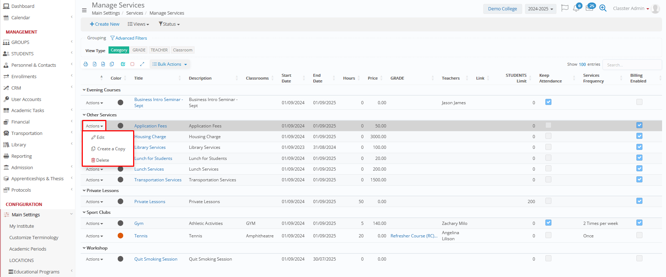Enable Billing for Tennis service
This screenshot has width=666, height=277.
[639, 235]
